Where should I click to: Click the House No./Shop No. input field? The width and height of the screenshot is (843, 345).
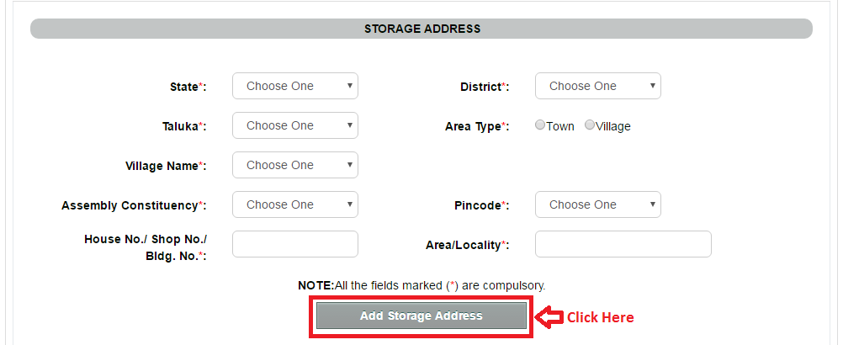pos(294,244)
